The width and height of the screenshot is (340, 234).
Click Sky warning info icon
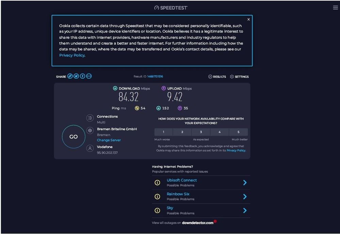[x=158, y=211]
